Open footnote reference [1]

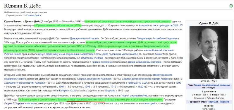coord(181,25)
